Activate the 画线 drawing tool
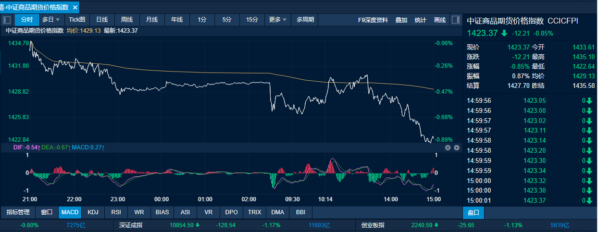598x232 pixels. [440, 20]
